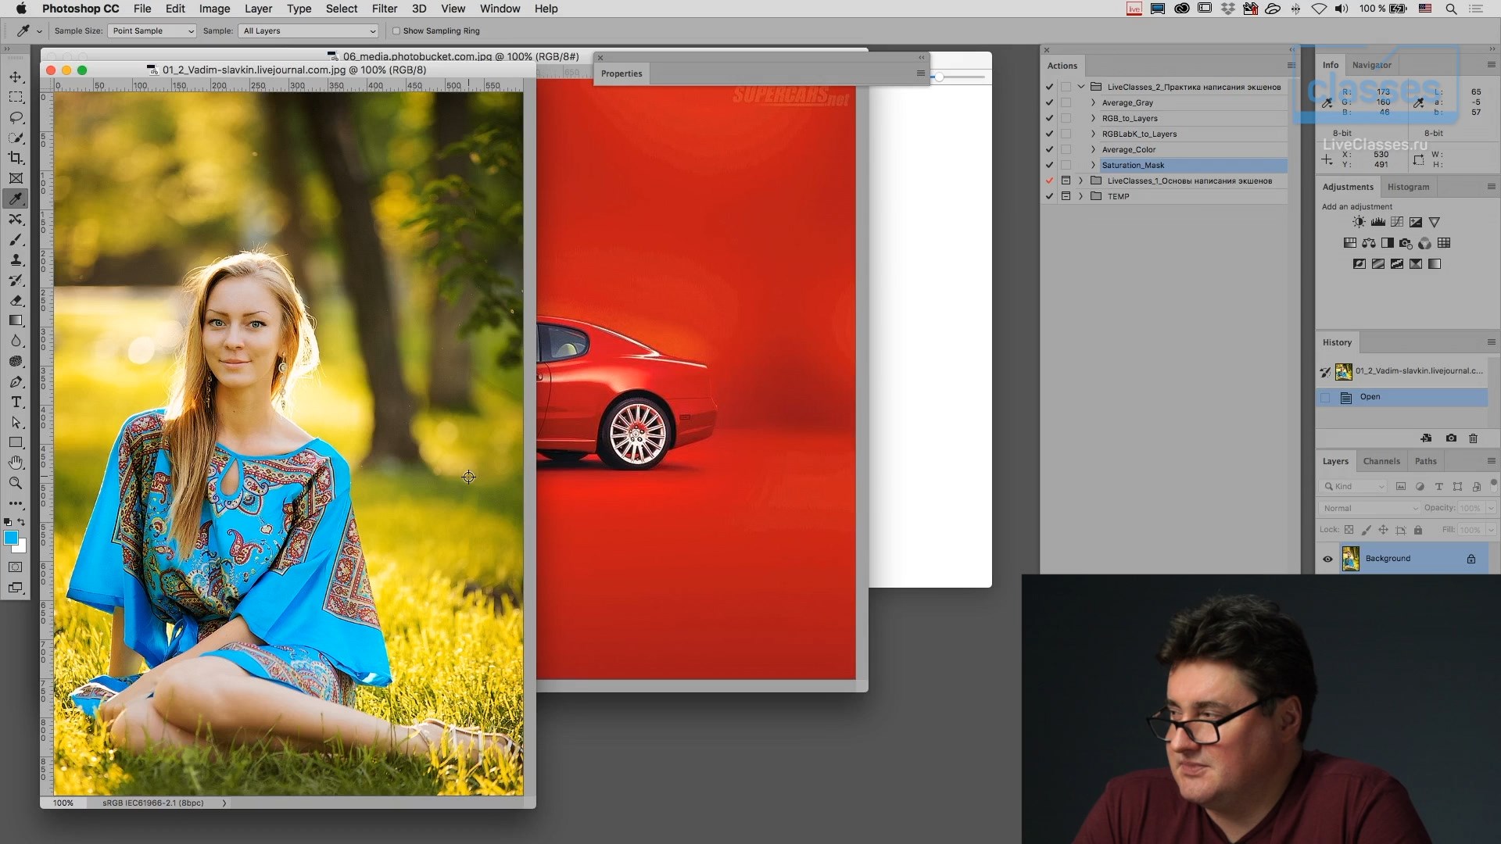Set history brush source on Open state
This screenshot has height=844, width=1501.
pyautogui.click(x=1325, y=397)
